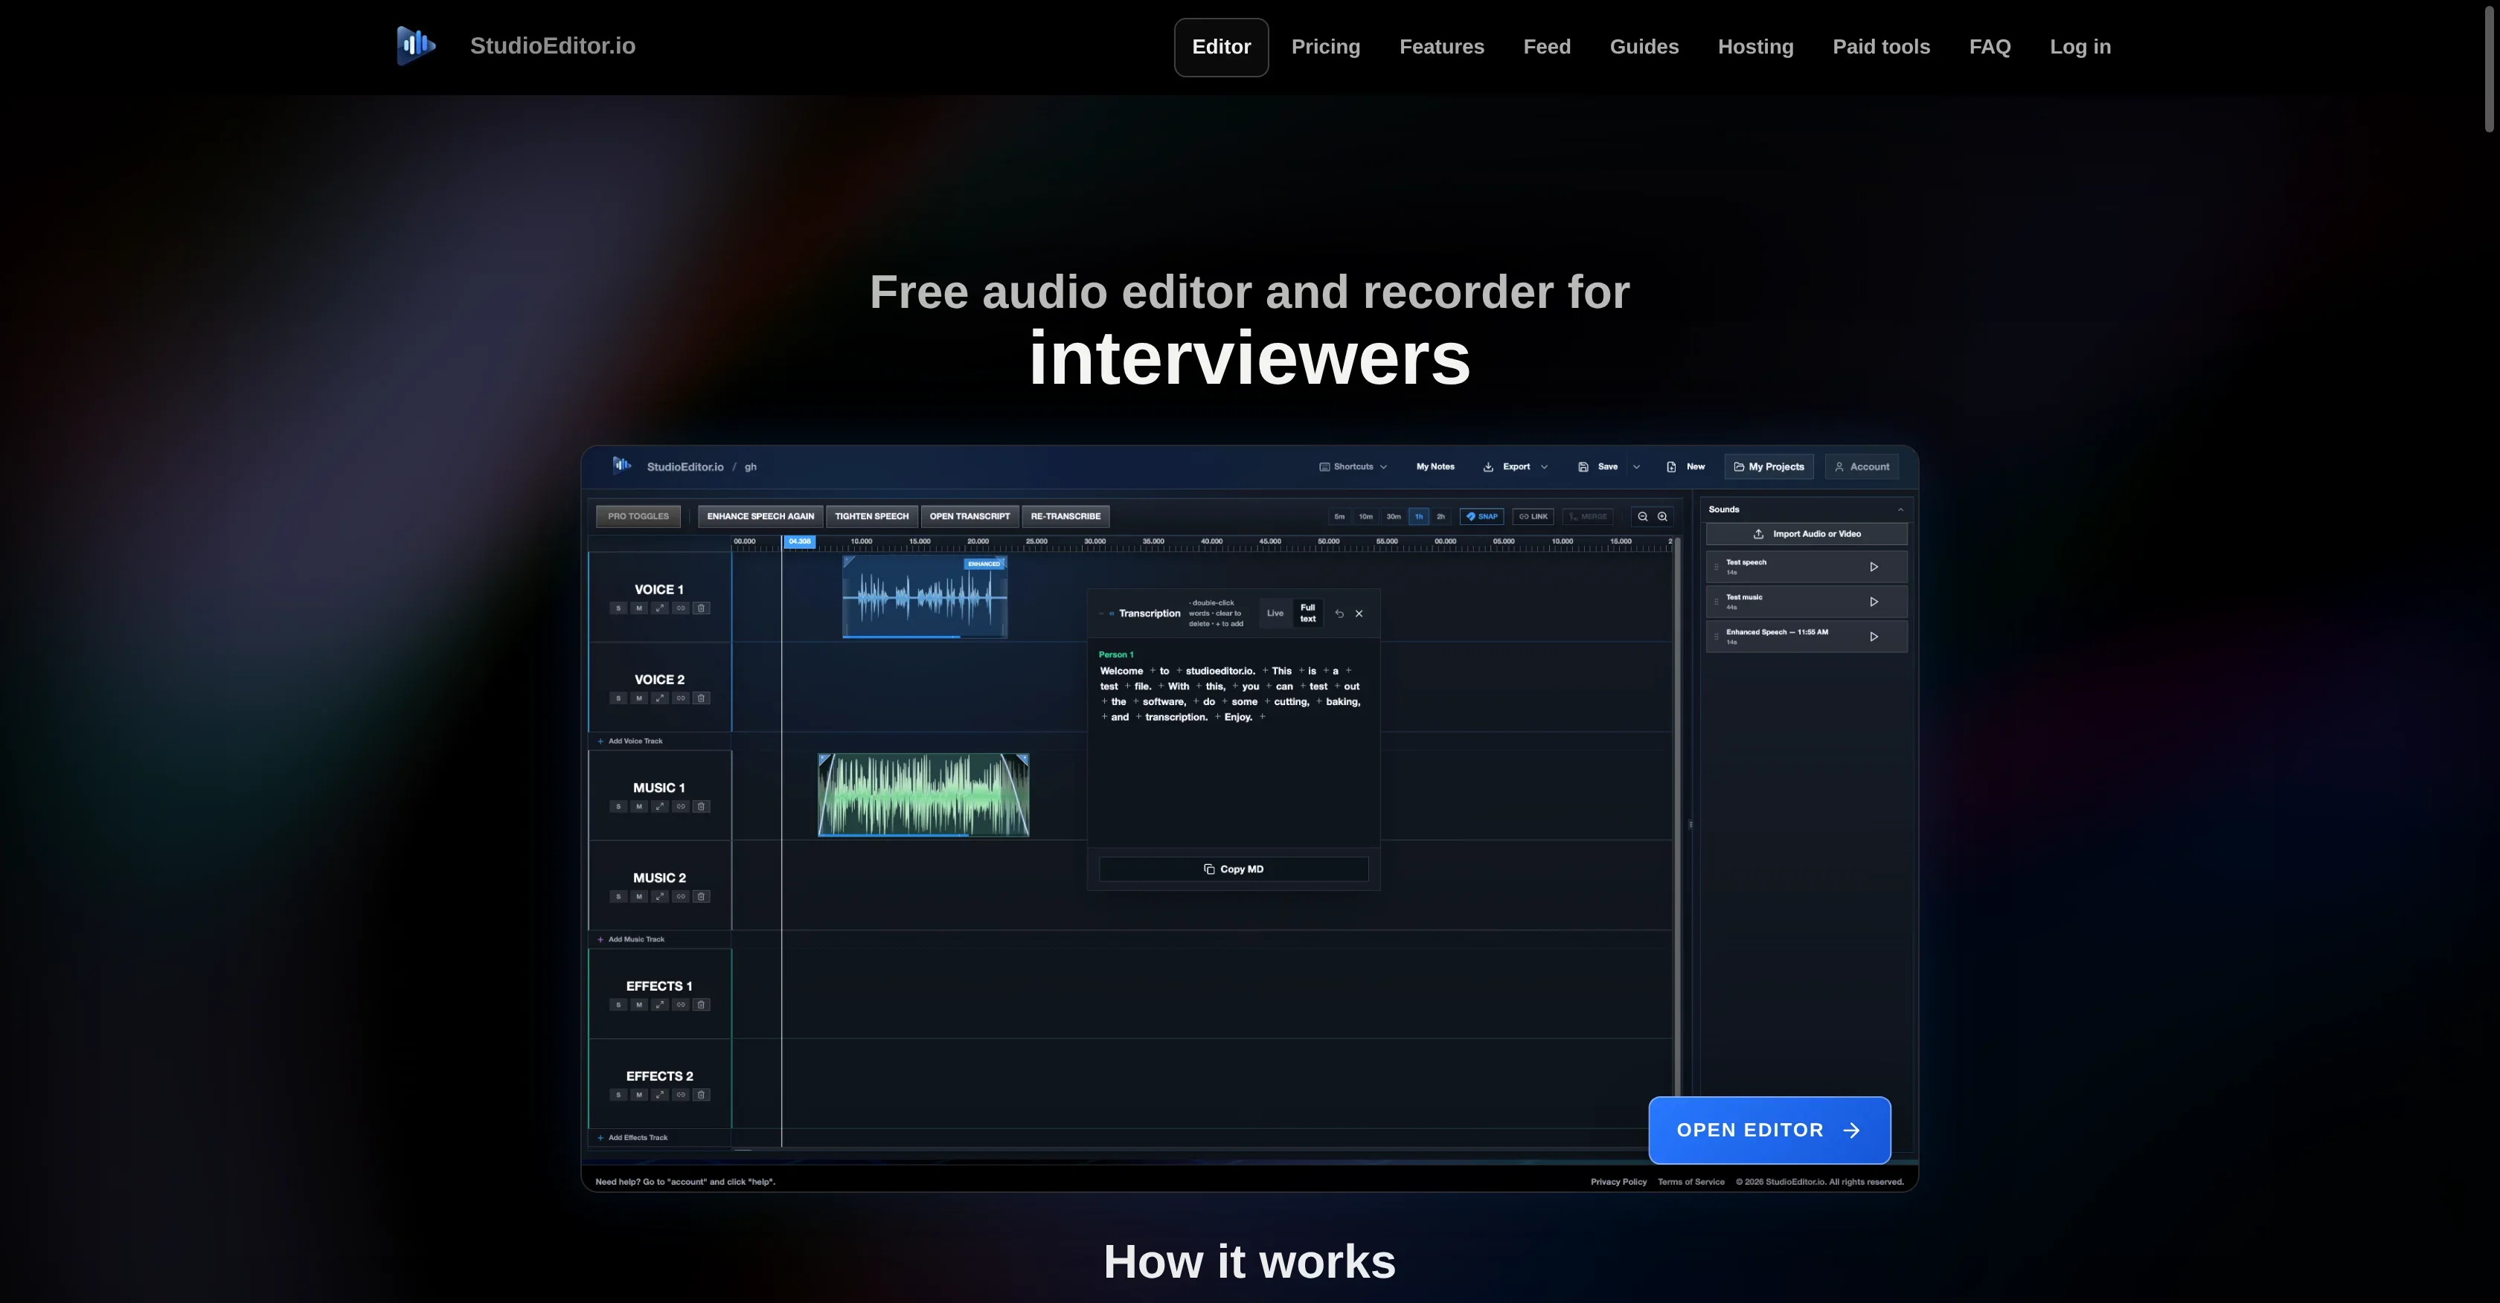Switch to Live transcription tab
The width and height of the screenshot is (2500, 1303).
(1275, 613)
